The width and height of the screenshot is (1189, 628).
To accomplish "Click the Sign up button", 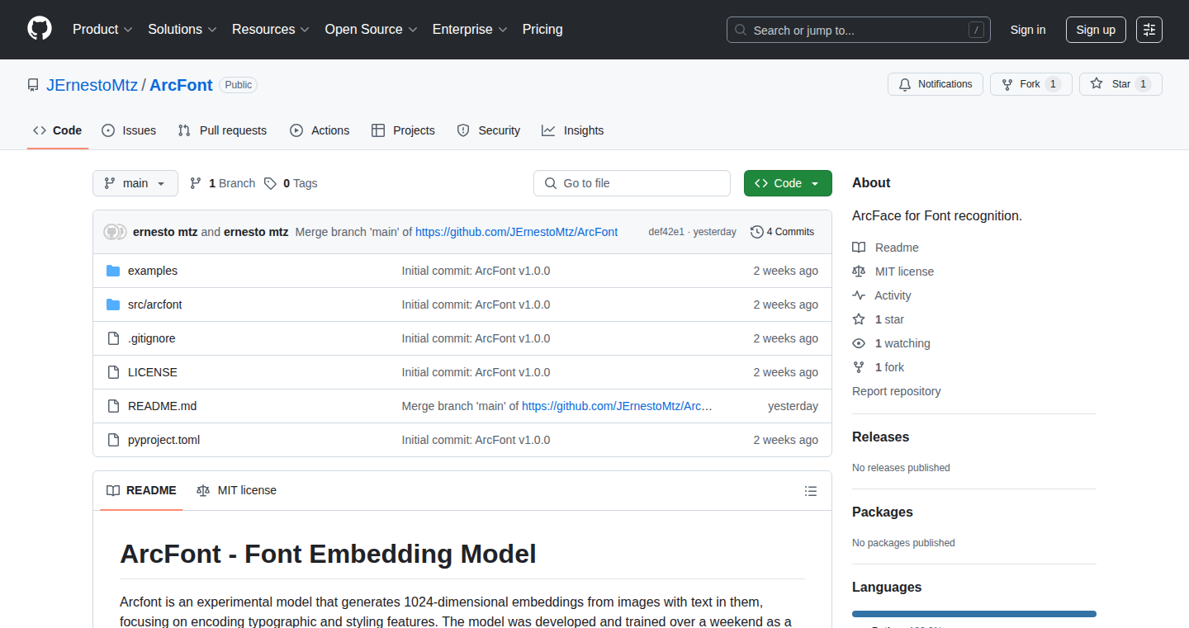I will tap(1096, 30).
